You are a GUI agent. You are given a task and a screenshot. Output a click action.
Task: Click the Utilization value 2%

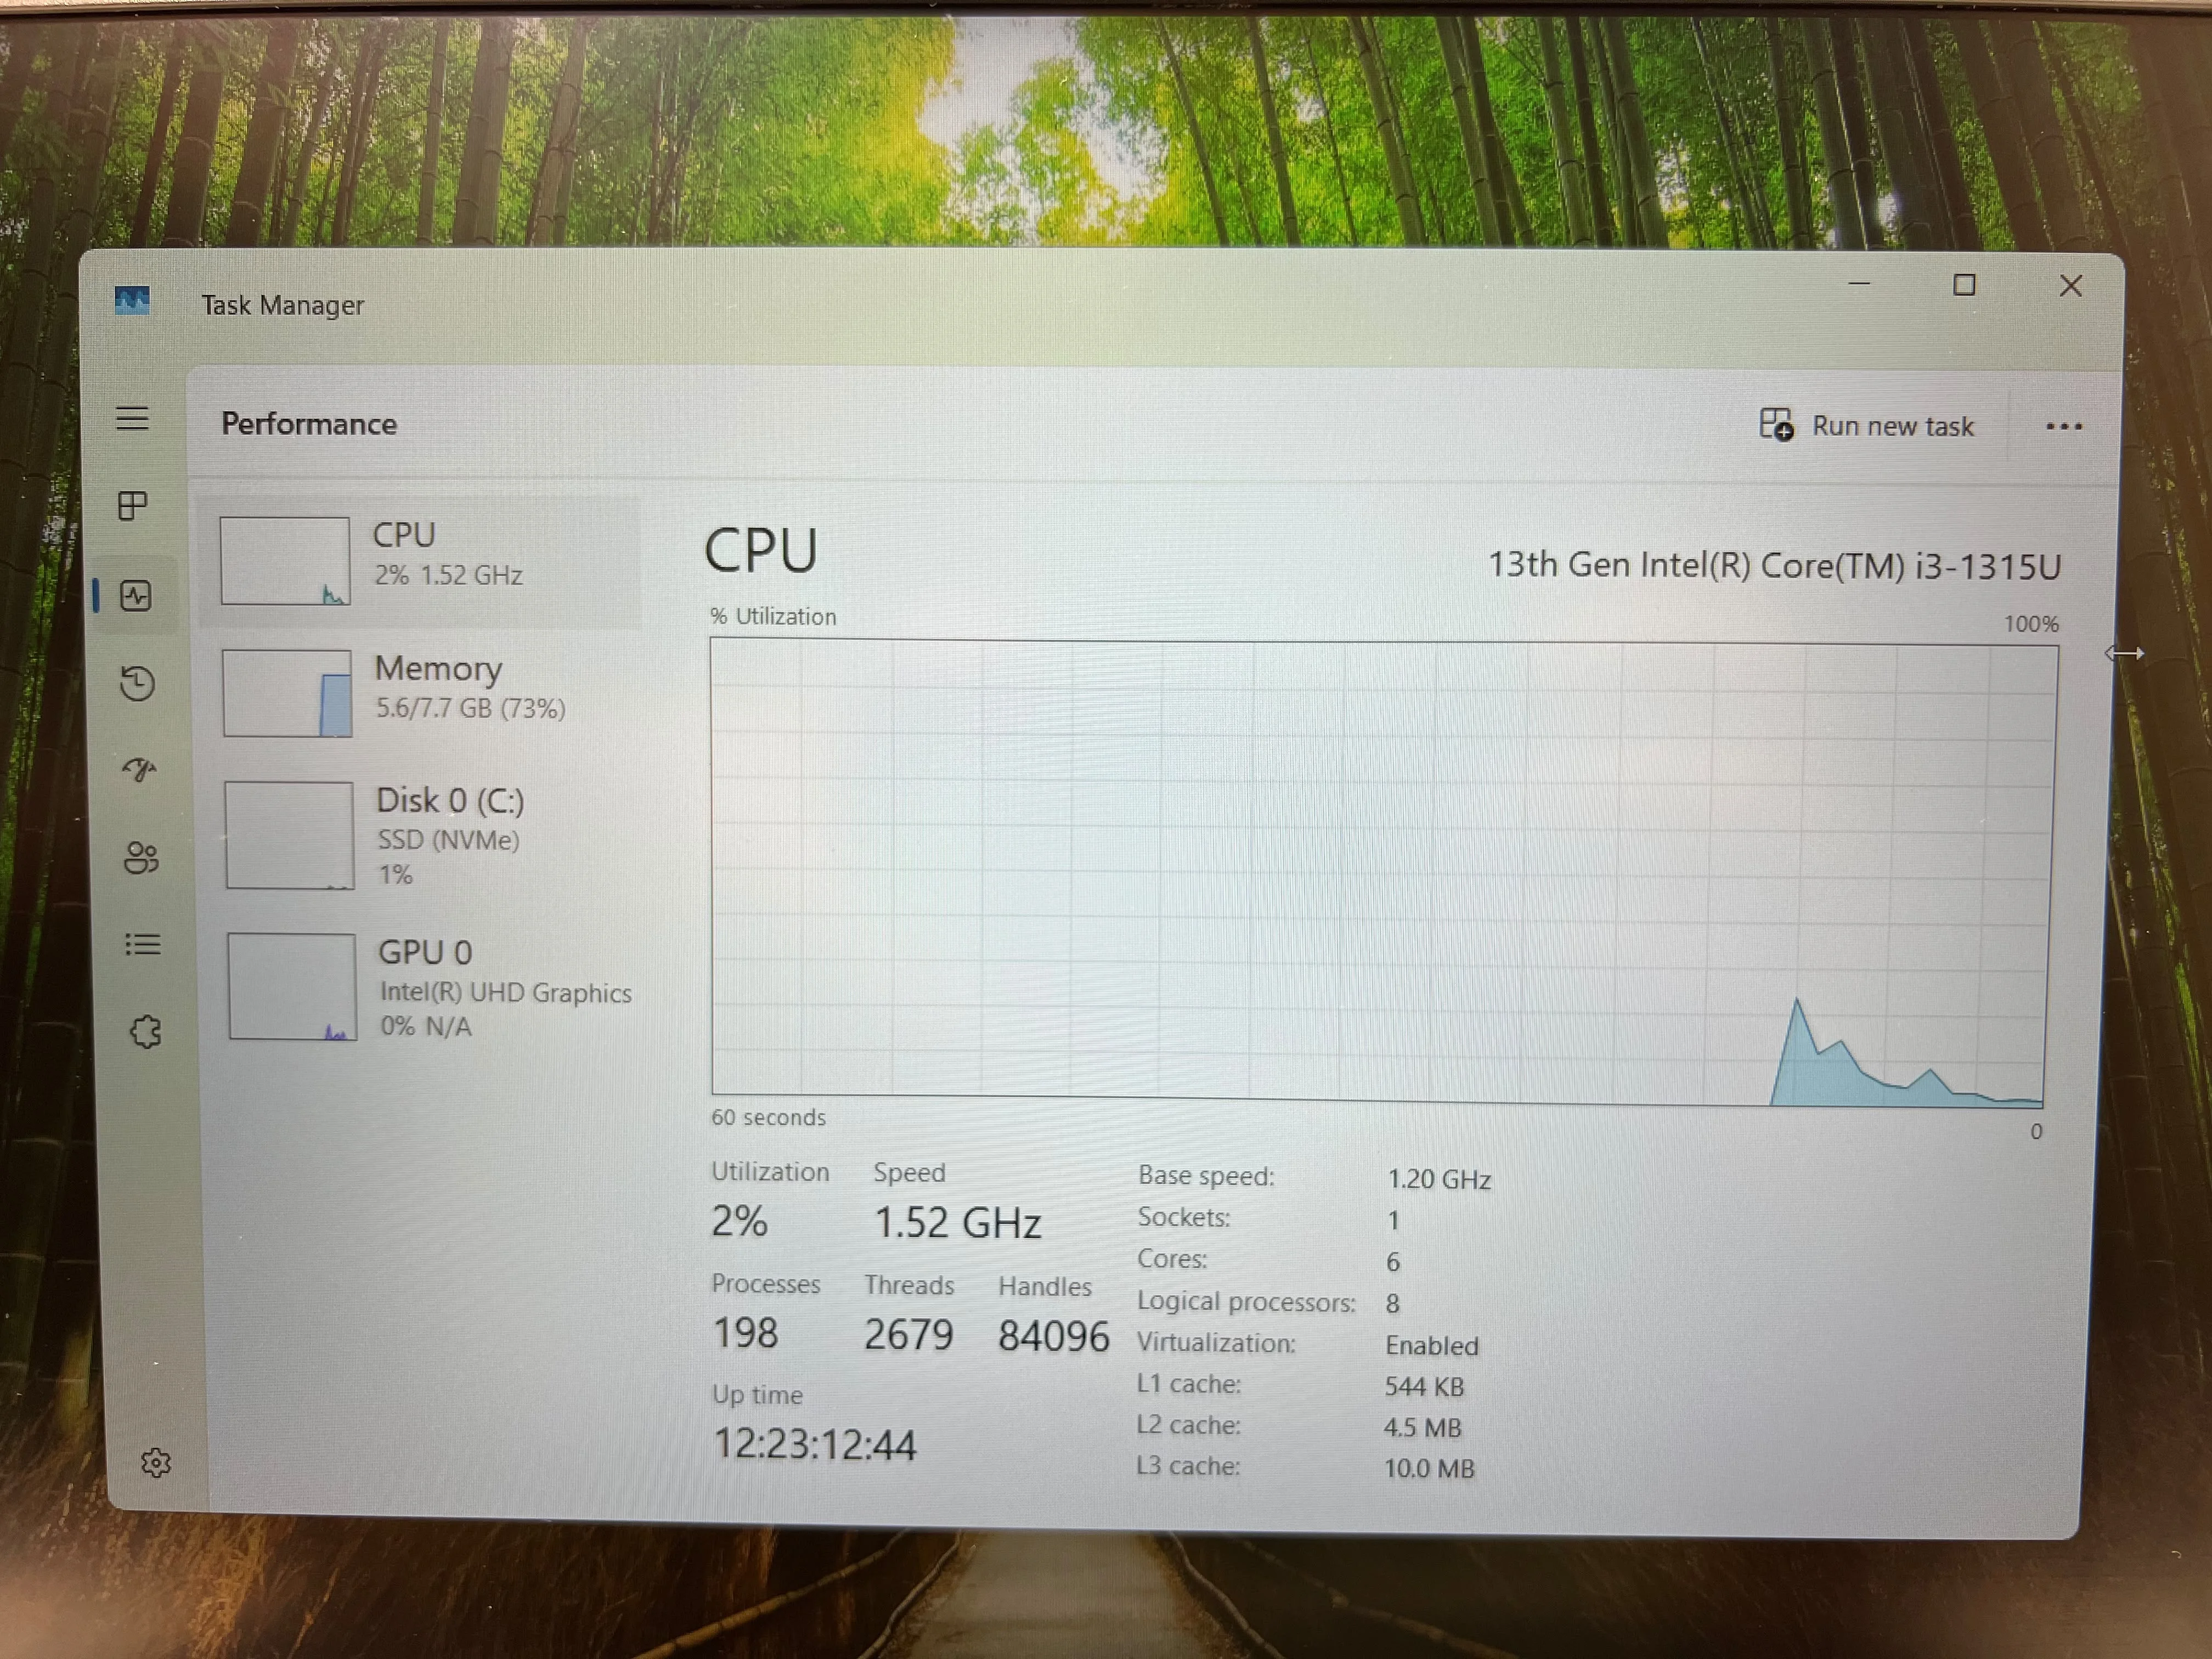(739, 1221)
